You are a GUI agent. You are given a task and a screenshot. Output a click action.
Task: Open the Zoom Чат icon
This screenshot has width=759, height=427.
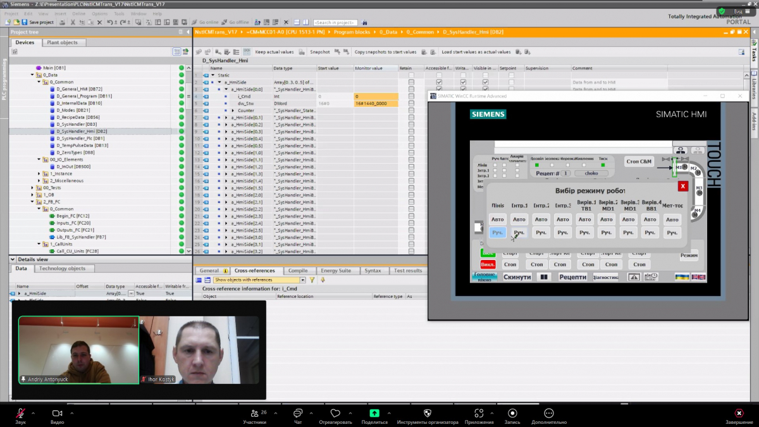click(298, 412)
